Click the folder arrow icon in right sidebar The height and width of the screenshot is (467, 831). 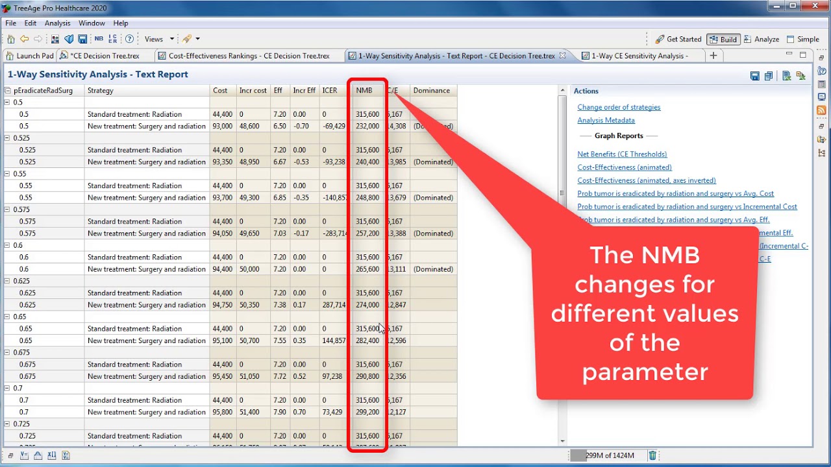[x=822, y=139]
